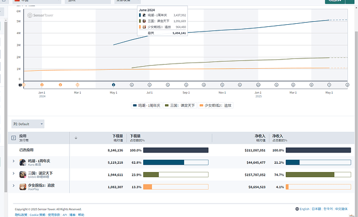The height and width of the screenshot is (217, 358).
Task: Click the 少女前线2 revenue value $8,654,523
Action: pyautogui.click(x=257, y=187)
